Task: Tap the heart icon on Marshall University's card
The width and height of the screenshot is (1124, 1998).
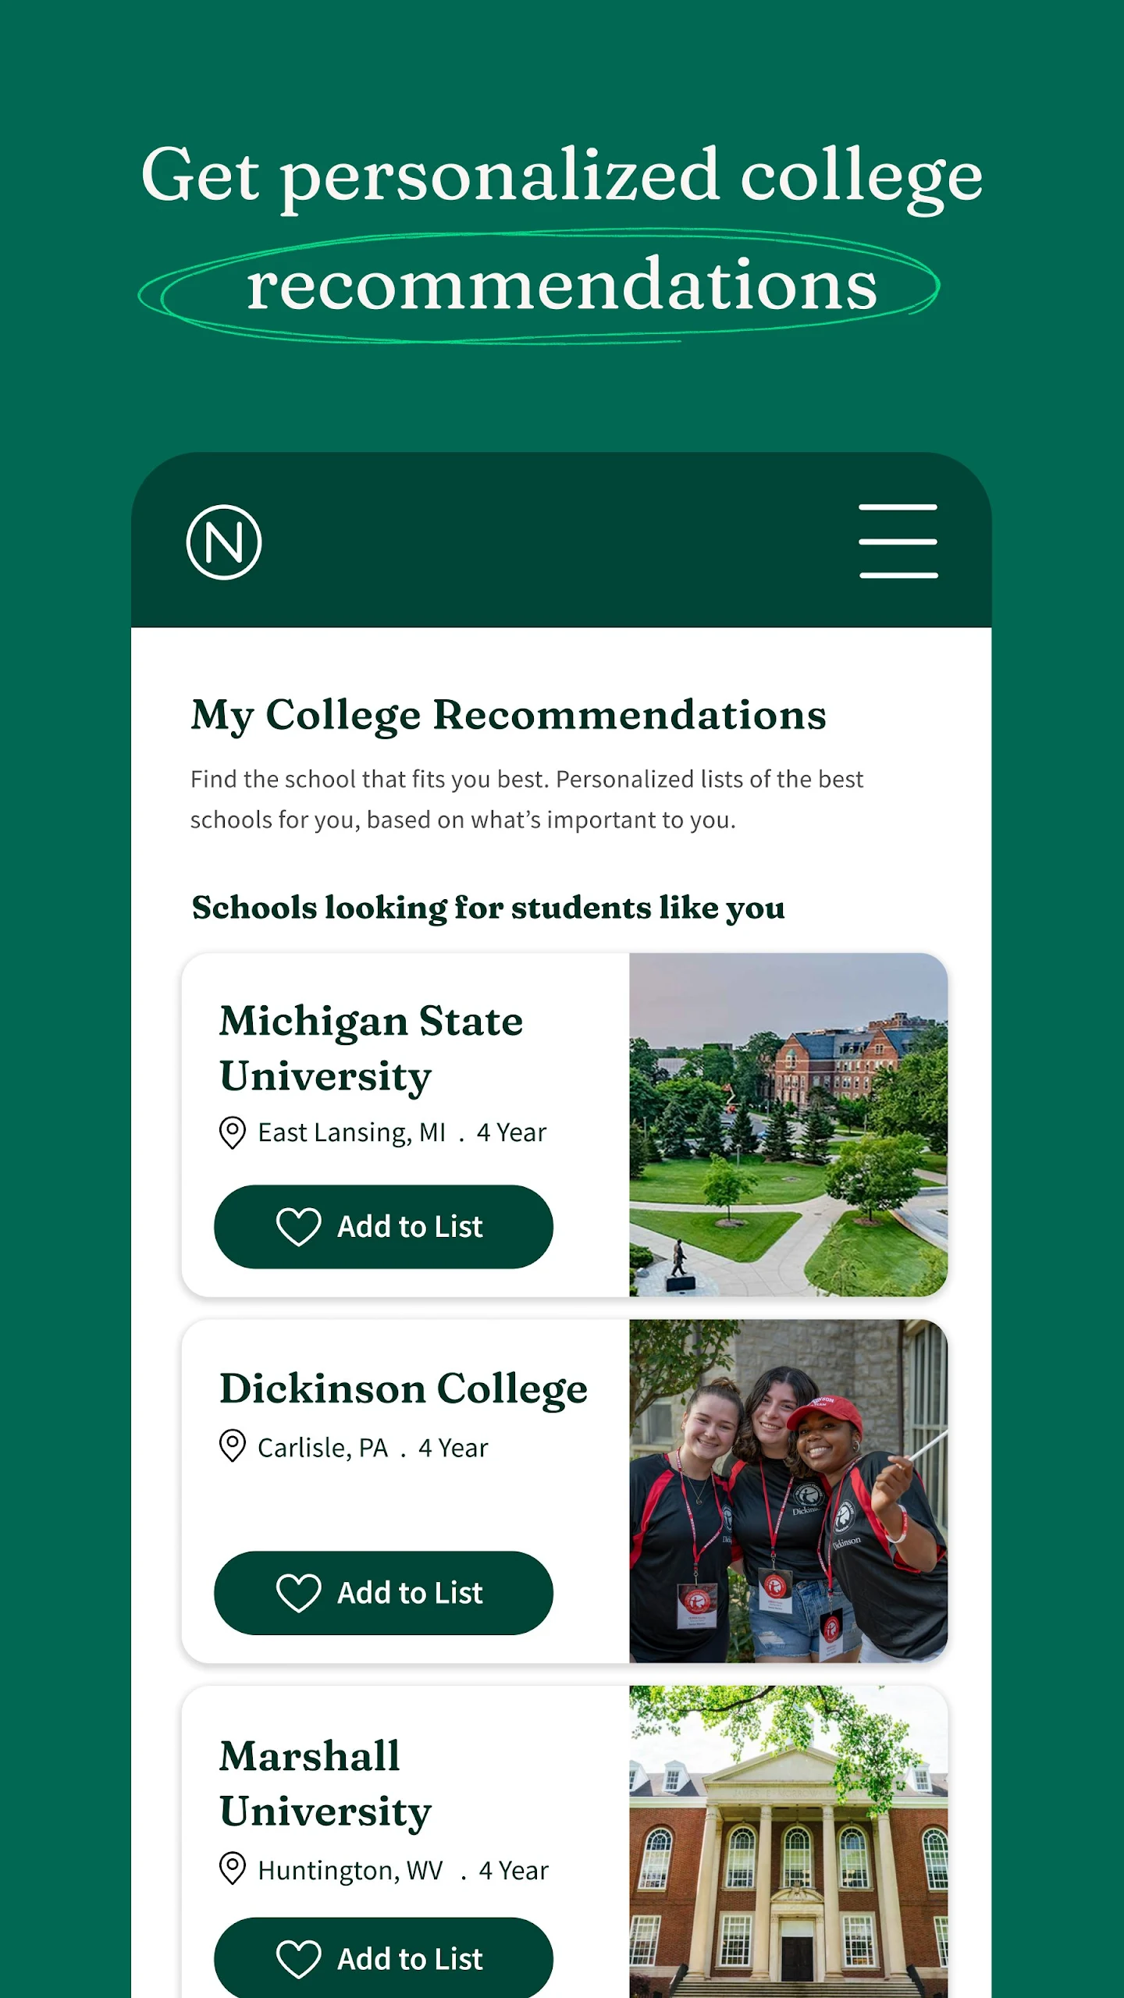Action: click(299, 1959)
